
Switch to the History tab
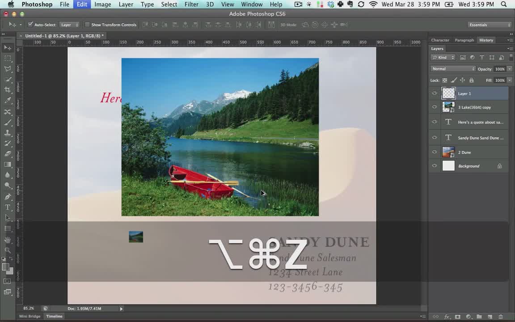click(x=486, y=40)
